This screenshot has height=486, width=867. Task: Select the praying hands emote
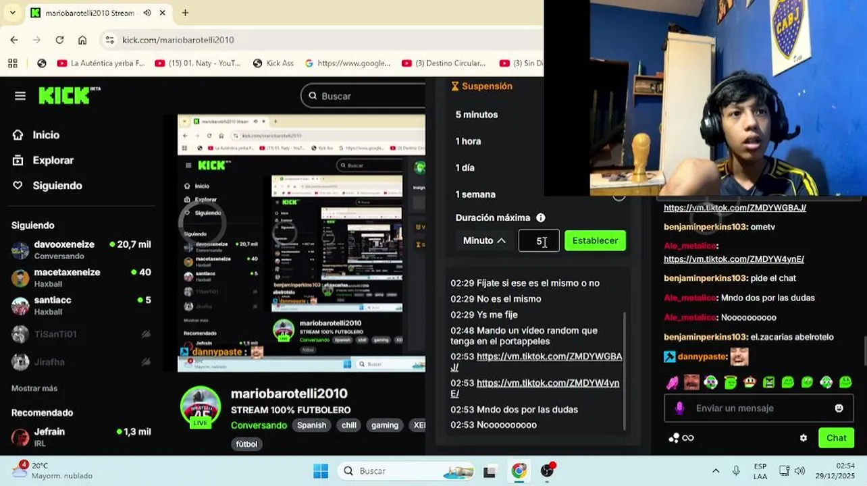click(x=672, y=383)
